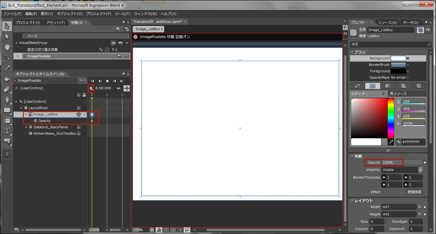Click the Background white color swatch

[x=398, y=58]
